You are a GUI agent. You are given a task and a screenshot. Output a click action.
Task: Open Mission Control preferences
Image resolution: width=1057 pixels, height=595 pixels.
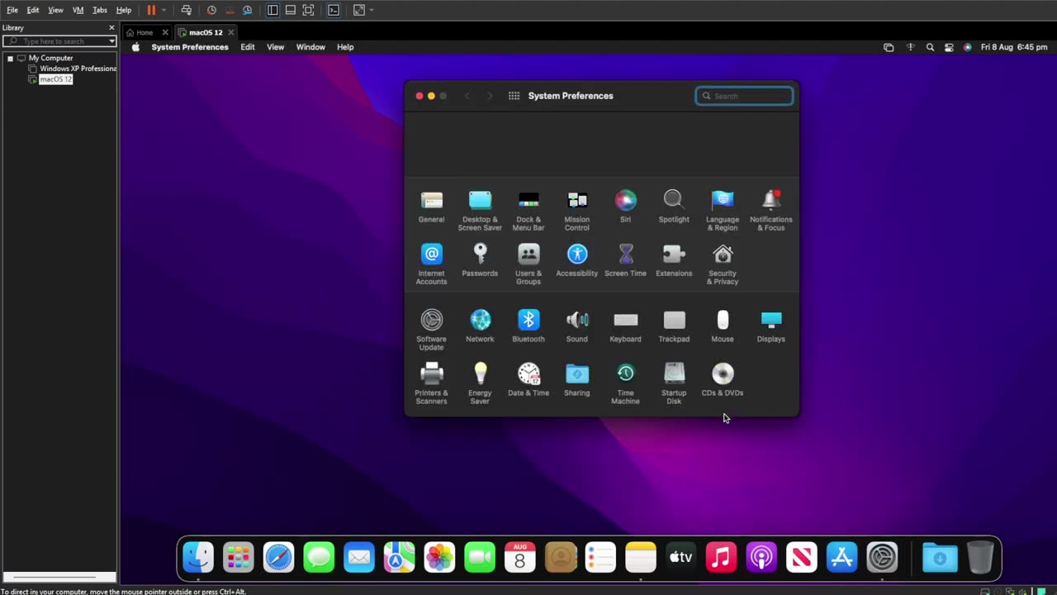[577, 211]
